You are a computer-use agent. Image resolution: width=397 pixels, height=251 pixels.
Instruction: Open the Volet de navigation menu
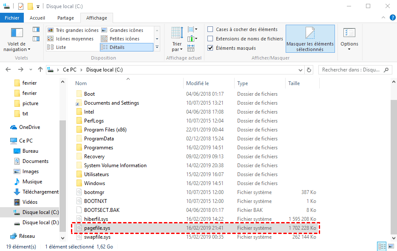(x=17, y=40)
